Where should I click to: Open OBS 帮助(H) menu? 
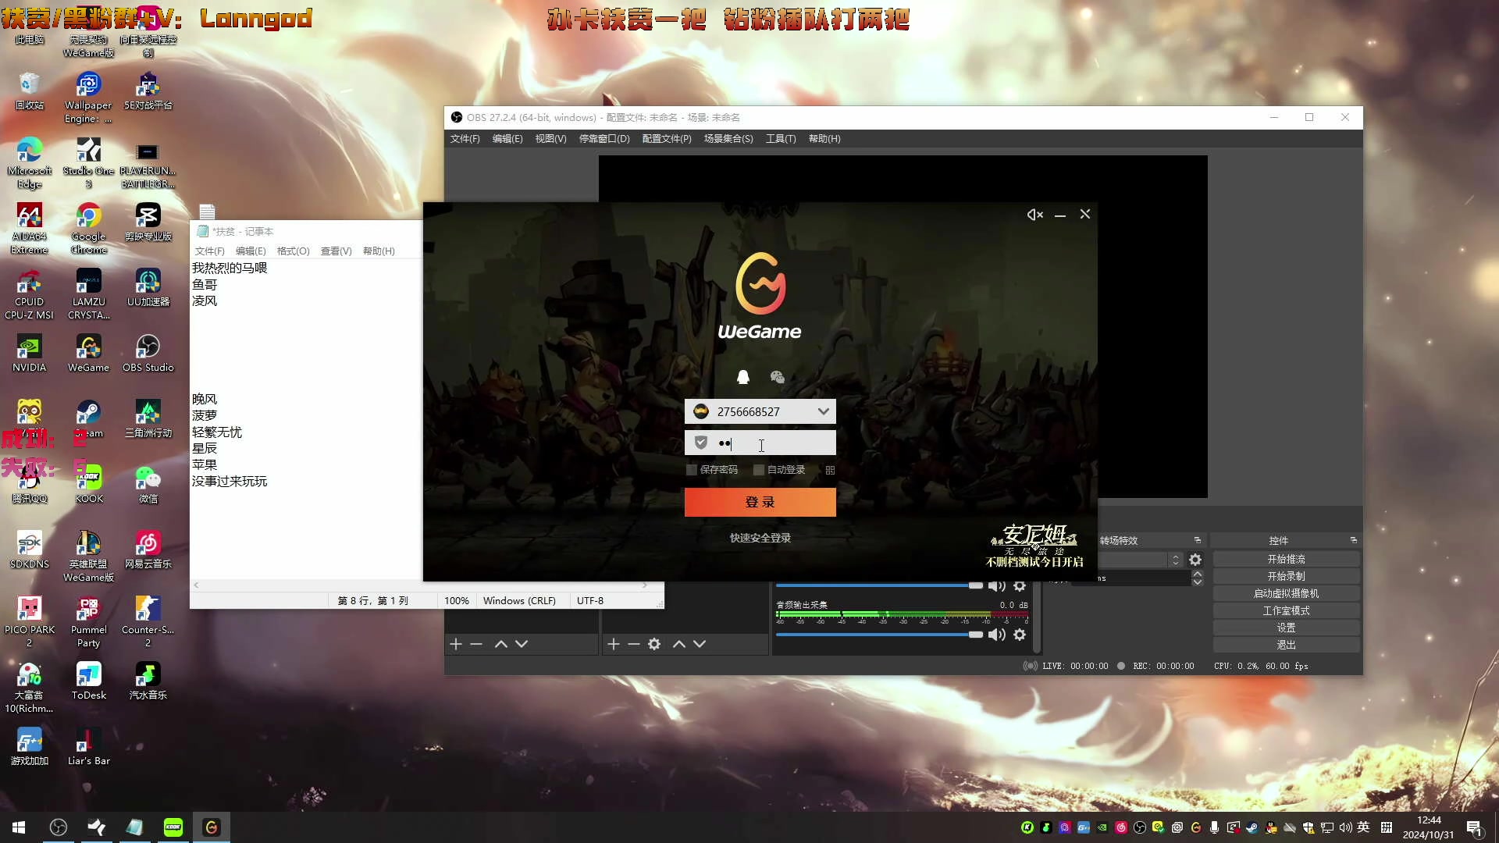(824, 139)
